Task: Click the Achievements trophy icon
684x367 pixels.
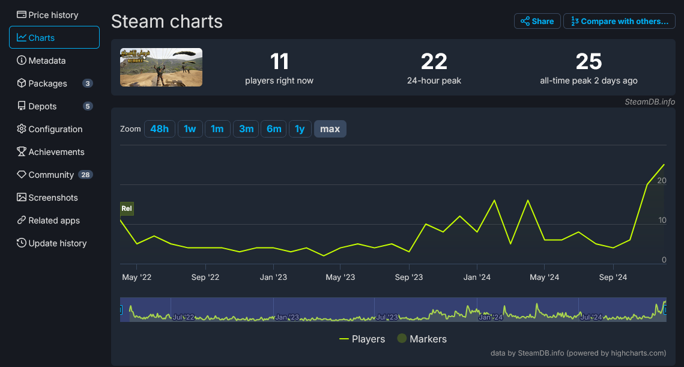Action: click(x=22, y=151)
